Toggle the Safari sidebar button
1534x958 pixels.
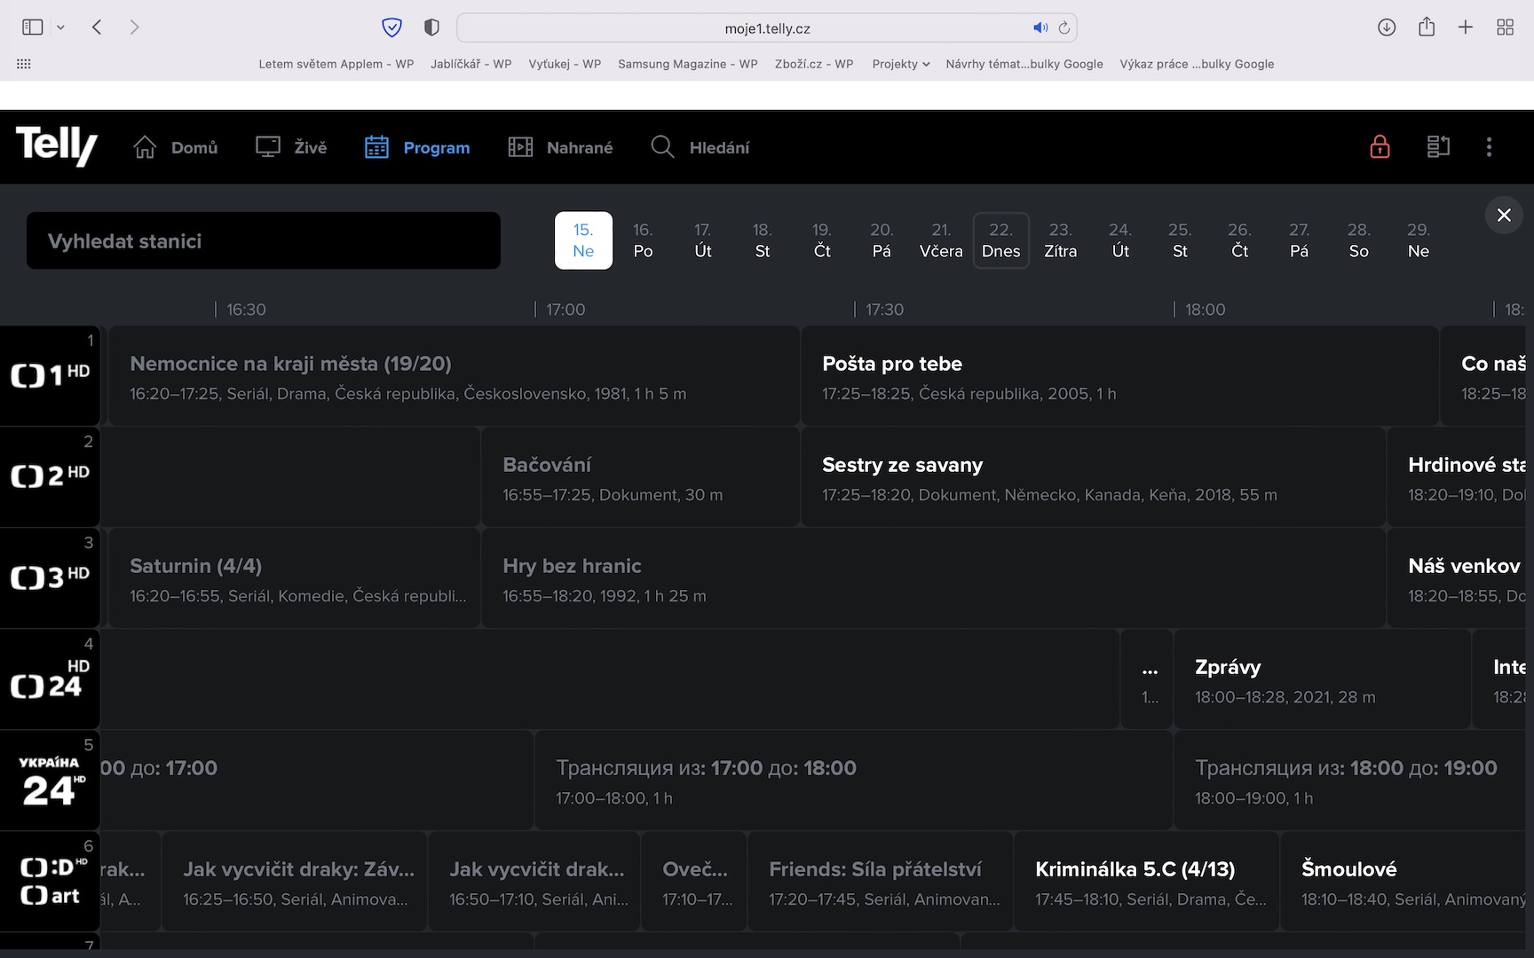33,27
